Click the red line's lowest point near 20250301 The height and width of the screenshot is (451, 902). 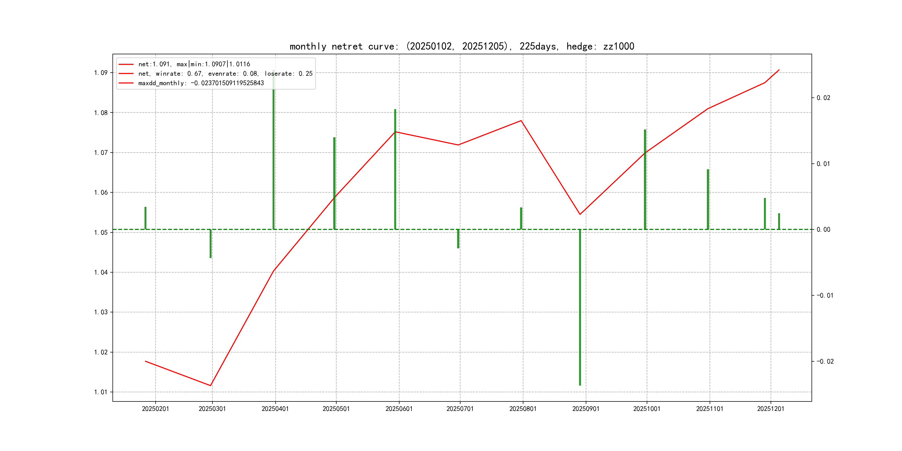(210, 386)
